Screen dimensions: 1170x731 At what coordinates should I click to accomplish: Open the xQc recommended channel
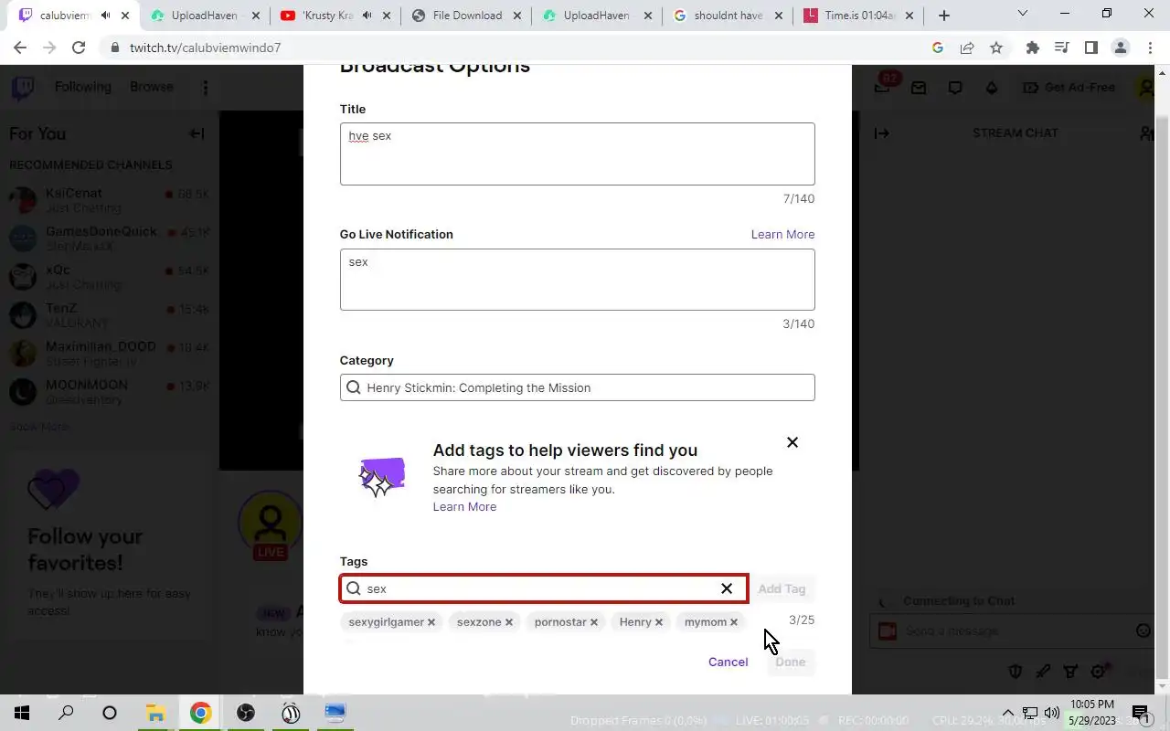pos(109,276)
